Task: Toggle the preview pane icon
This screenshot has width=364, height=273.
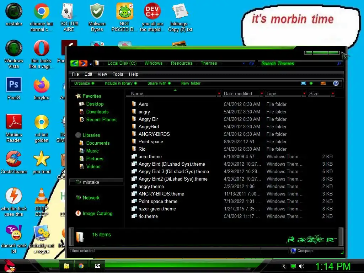Action: click(323, 83)
